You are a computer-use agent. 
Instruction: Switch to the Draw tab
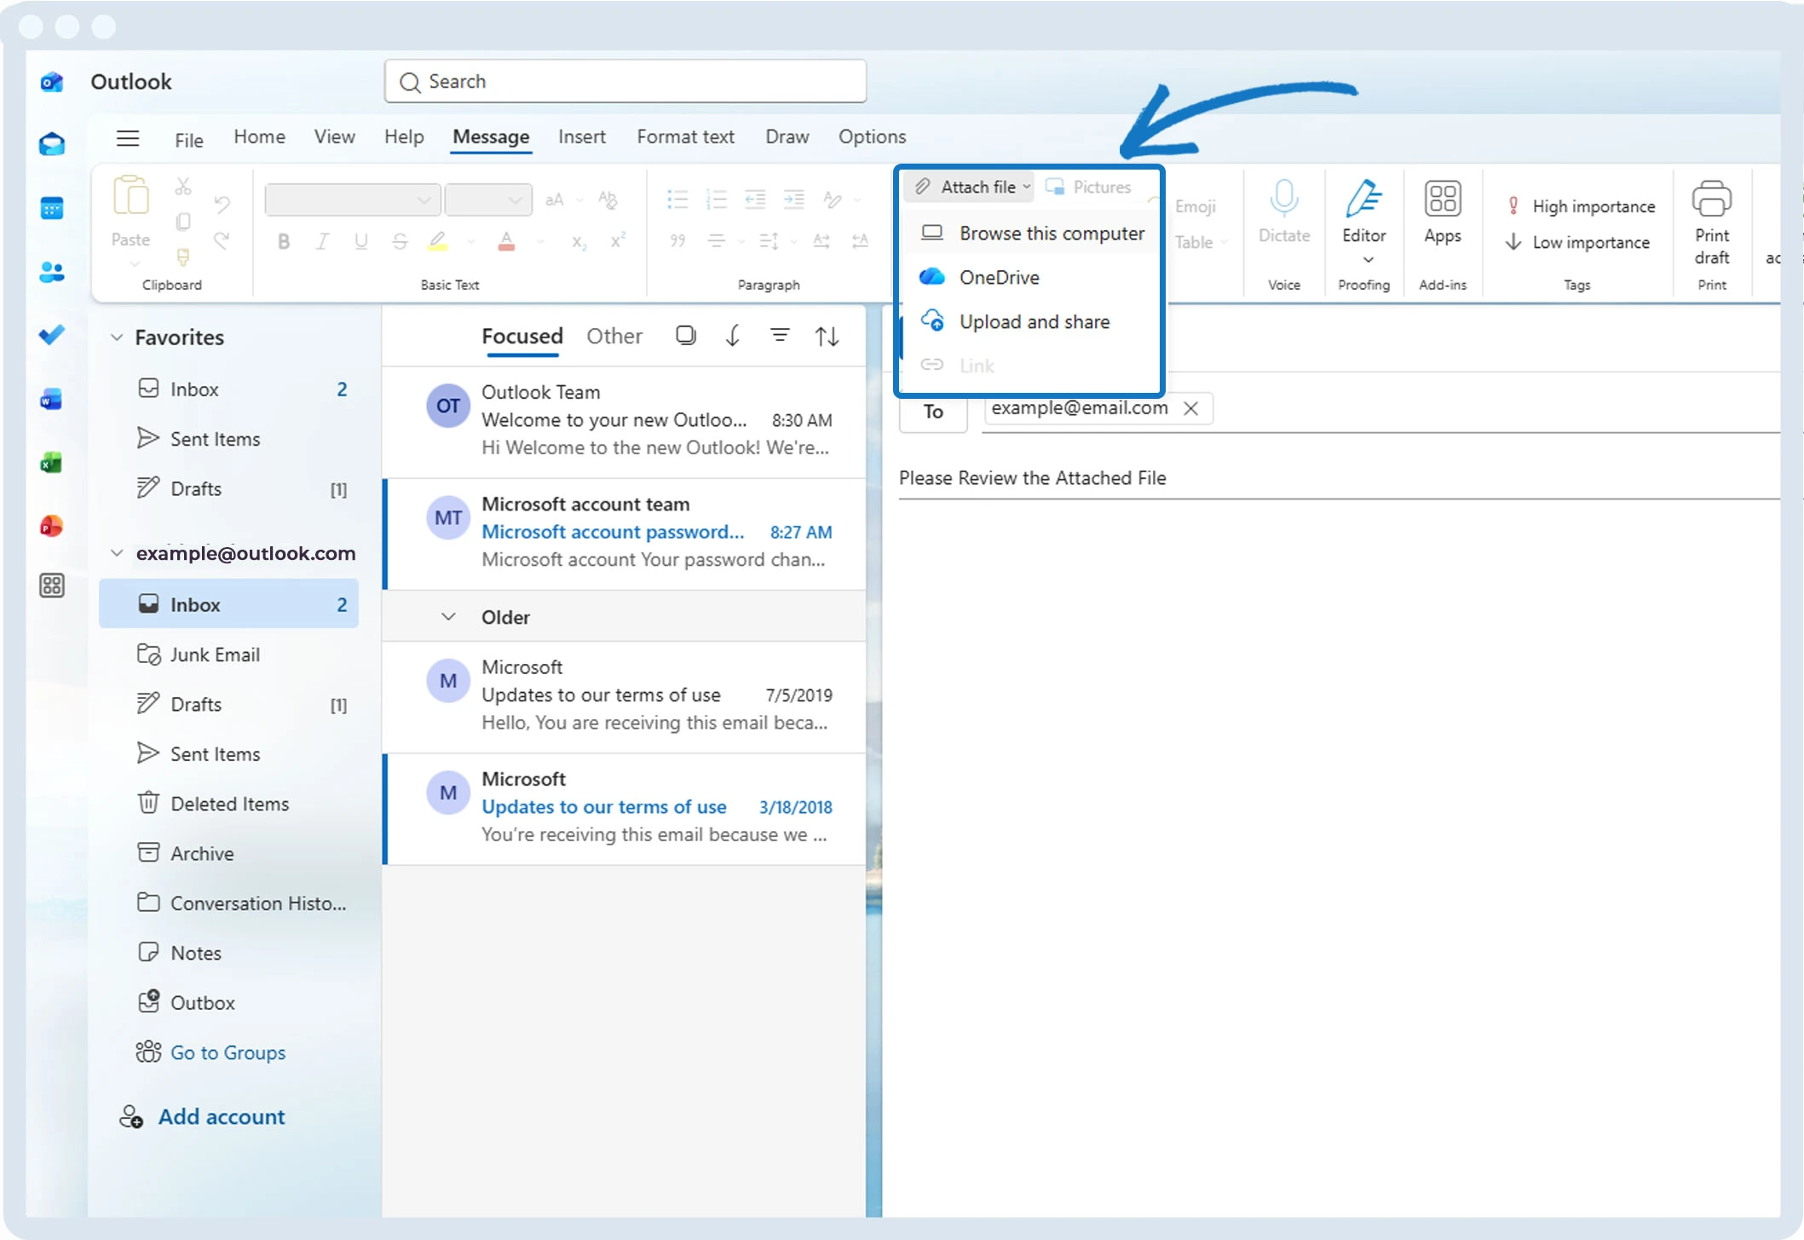[787, 136]
